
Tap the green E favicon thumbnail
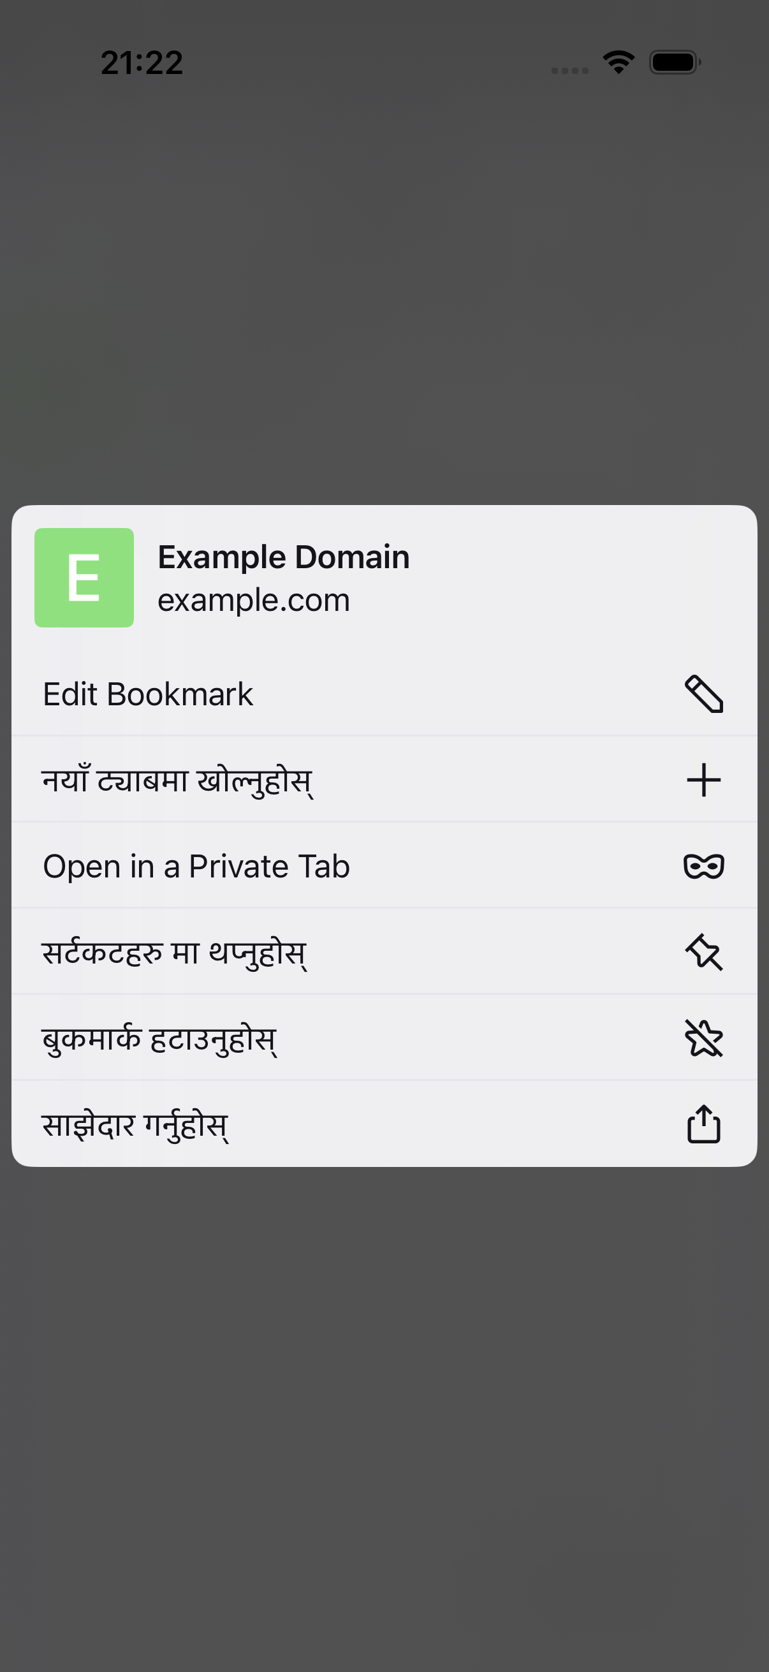pos(84,578)
